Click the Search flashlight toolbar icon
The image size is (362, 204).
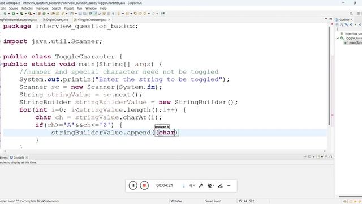pyautogui.click(x=62, y=14)
